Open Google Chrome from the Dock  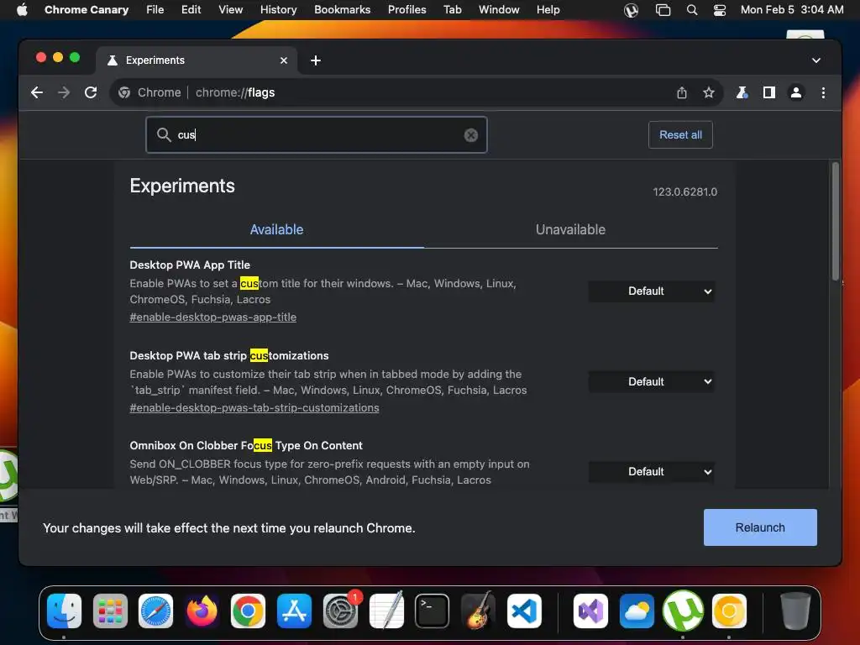tap(248, 611)
